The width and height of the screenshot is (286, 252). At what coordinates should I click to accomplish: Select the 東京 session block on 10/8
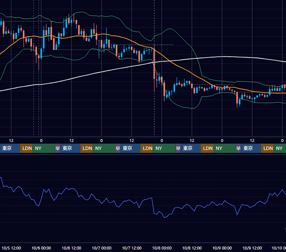click(191, 148)
